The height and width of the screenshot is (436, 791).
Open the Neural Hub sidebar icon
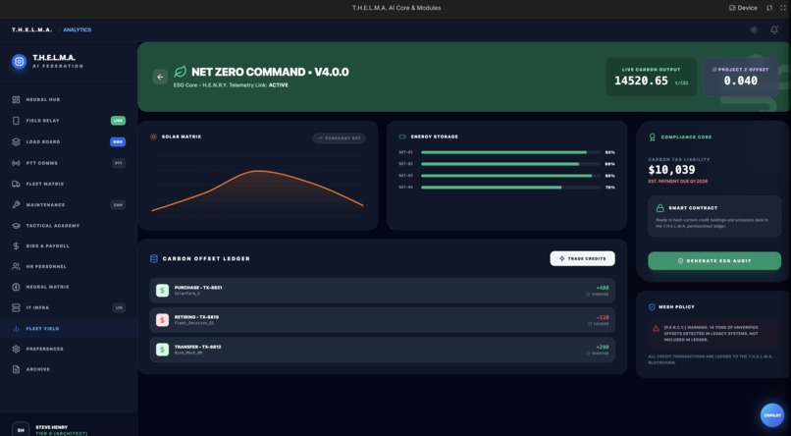16,100
